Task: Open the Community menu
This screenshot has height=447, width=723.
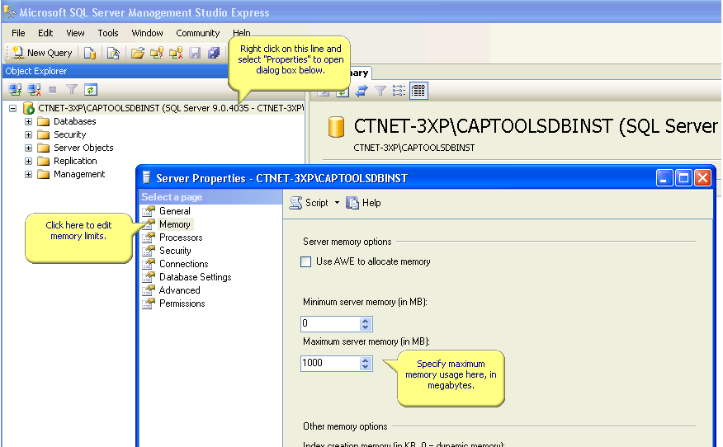Action: tap(197, 33)
